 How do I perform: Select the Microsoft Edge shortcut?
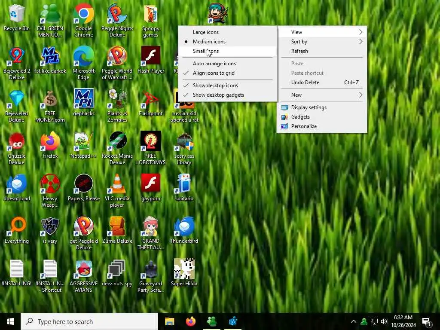point(84,64)
